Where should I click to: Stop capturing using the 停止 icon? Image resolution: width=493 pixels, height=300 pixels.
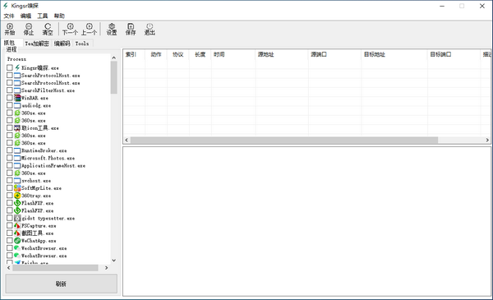pos(29,30)
